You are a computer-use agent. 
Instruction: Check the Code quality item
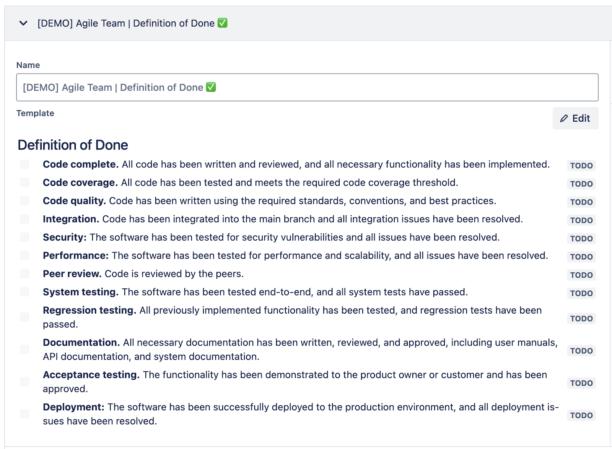24,201
